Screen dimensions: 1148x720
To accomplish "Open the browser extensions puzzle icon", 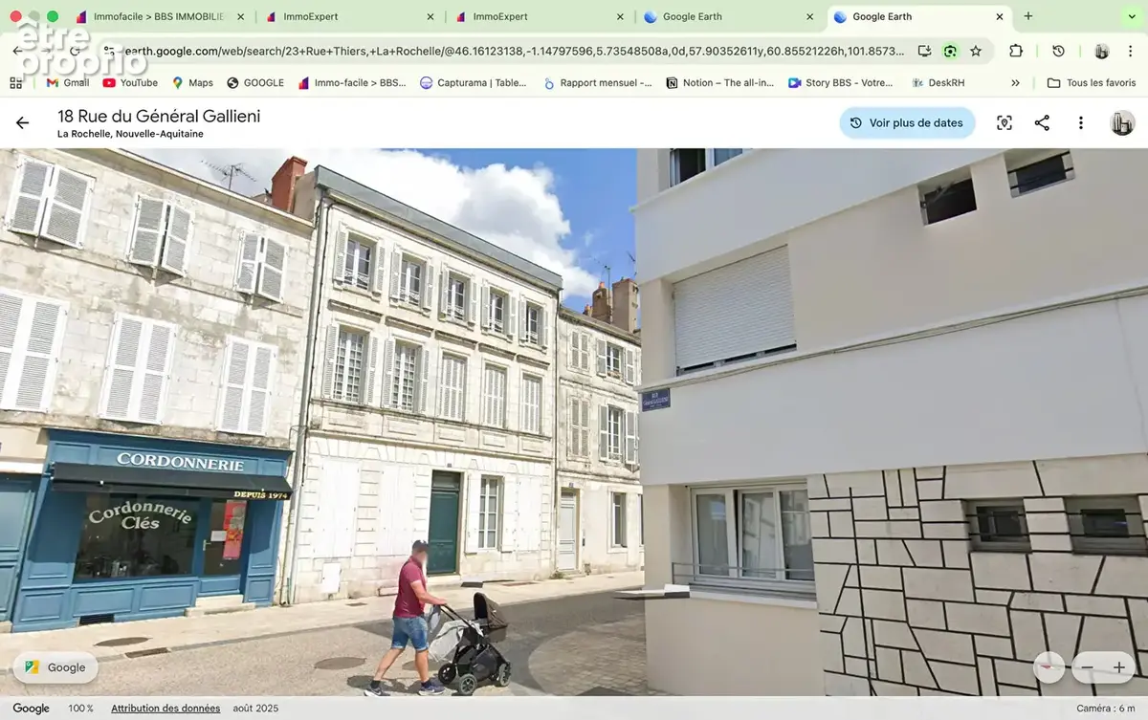I will click(1016, 51).
